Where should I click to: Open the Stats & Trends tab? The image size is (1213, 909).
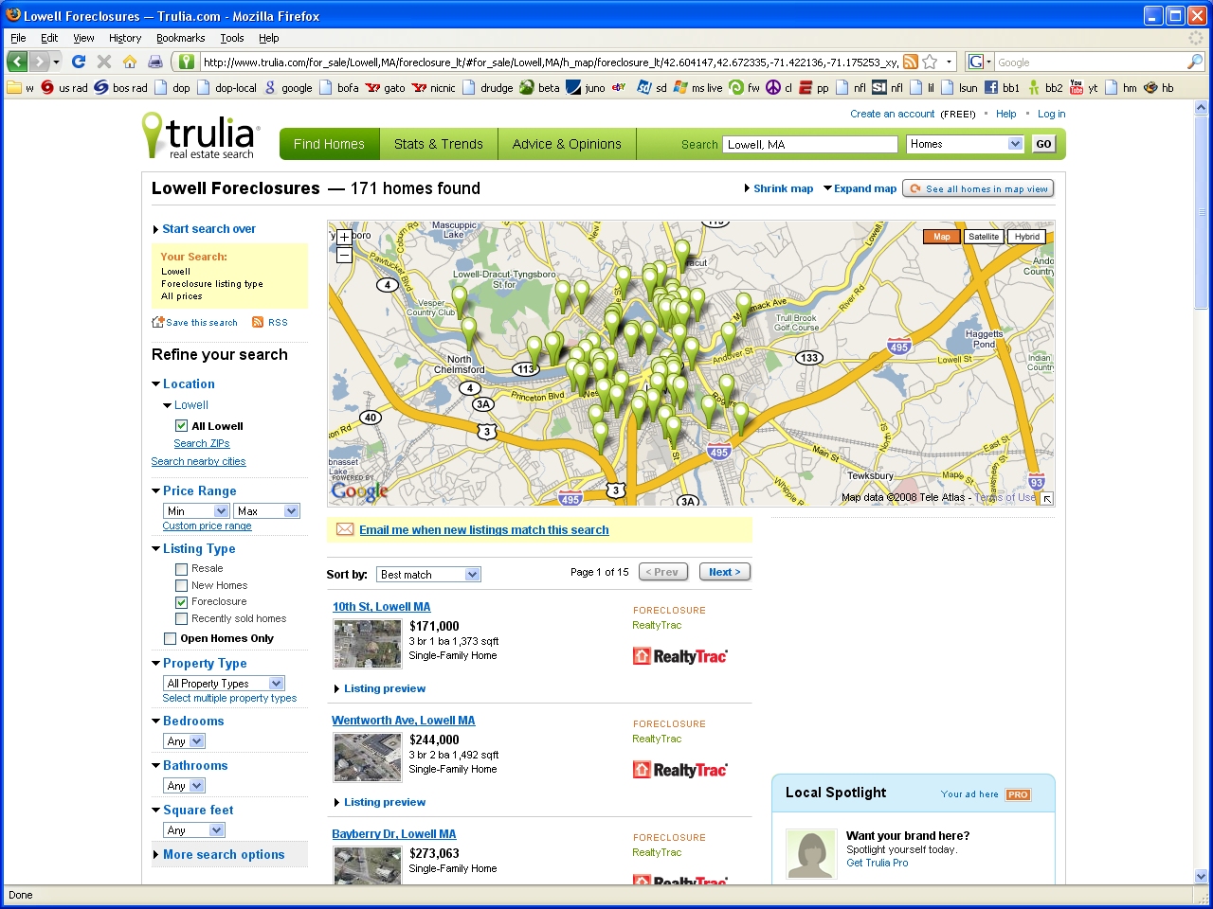pos(439,144)
